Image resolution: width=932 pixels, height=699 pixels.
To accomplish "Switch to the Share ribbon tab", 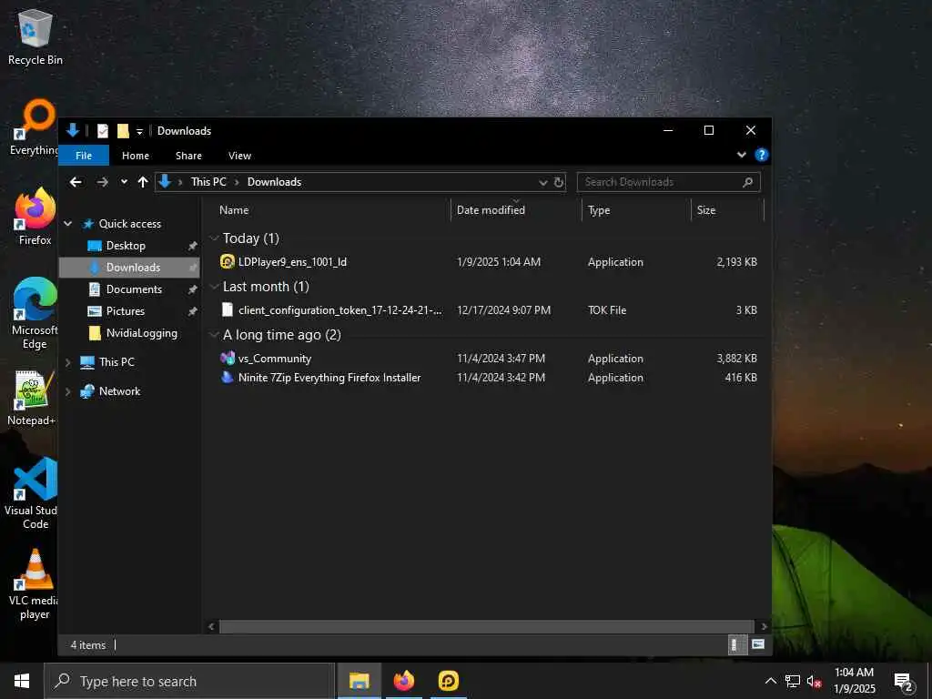I will pyautogui.click(x=188, y=156).
